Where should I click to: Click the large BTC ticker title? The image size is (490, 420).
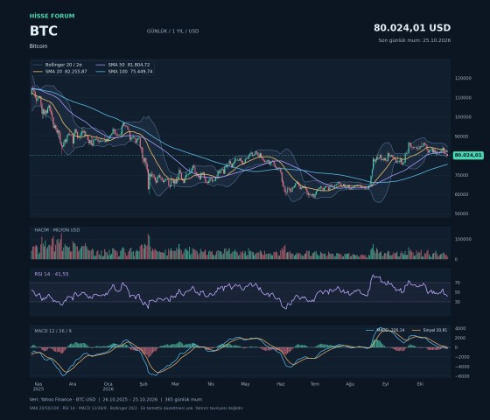[44, 31]
